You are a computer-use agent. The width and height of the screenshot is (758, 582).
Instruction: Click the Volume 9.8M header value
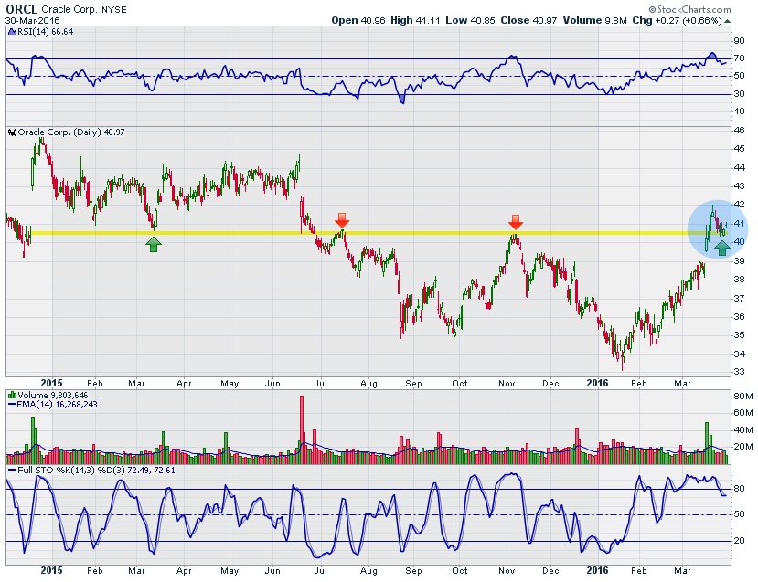click(x=594, y=21)
